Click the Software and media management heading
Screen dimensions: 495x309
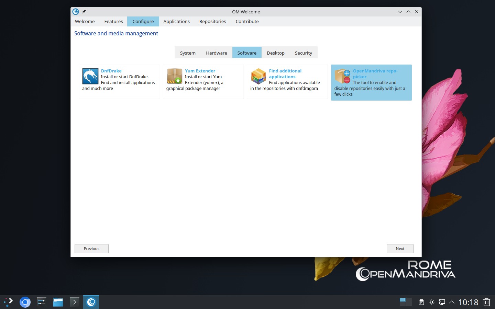[x=116, y=33]
